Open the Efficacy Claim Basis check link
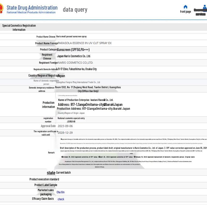 (61, 199)
